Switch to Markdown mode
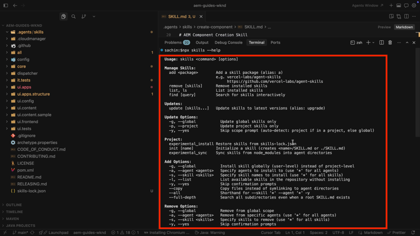Screen dimensions: 420x236 coord(404,27)
